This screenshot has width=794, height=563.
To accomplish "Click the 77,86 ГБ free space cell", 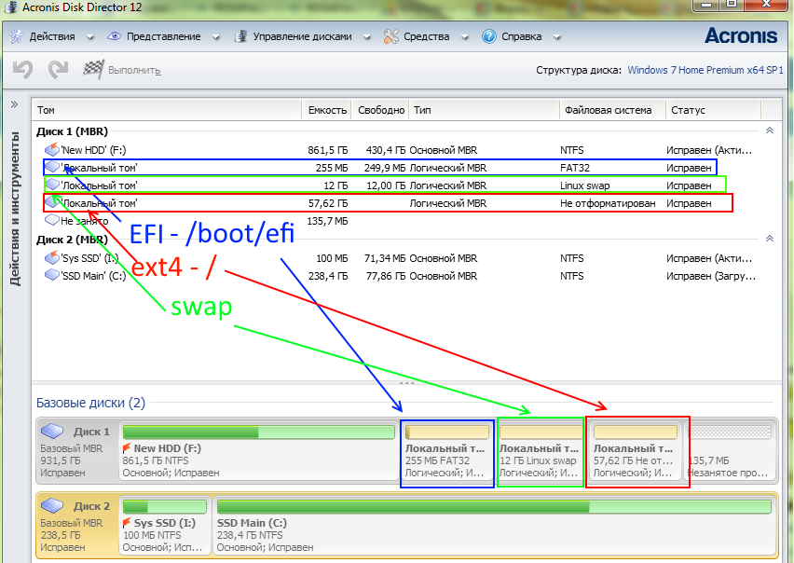I will pyautogui.click(x=386, y=276).
